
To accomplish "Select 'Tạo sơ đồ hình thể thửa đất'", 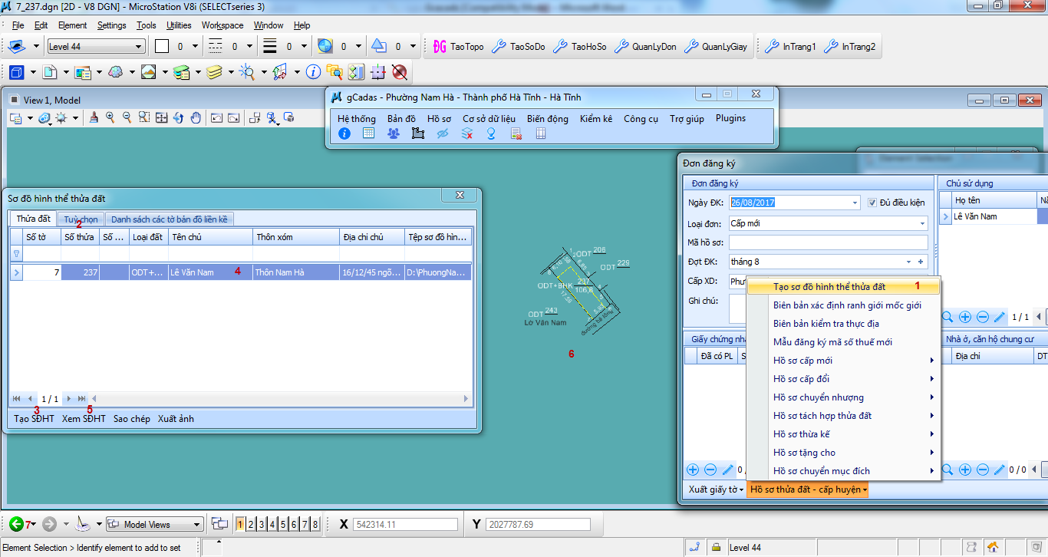I will [x=829, y=286].
